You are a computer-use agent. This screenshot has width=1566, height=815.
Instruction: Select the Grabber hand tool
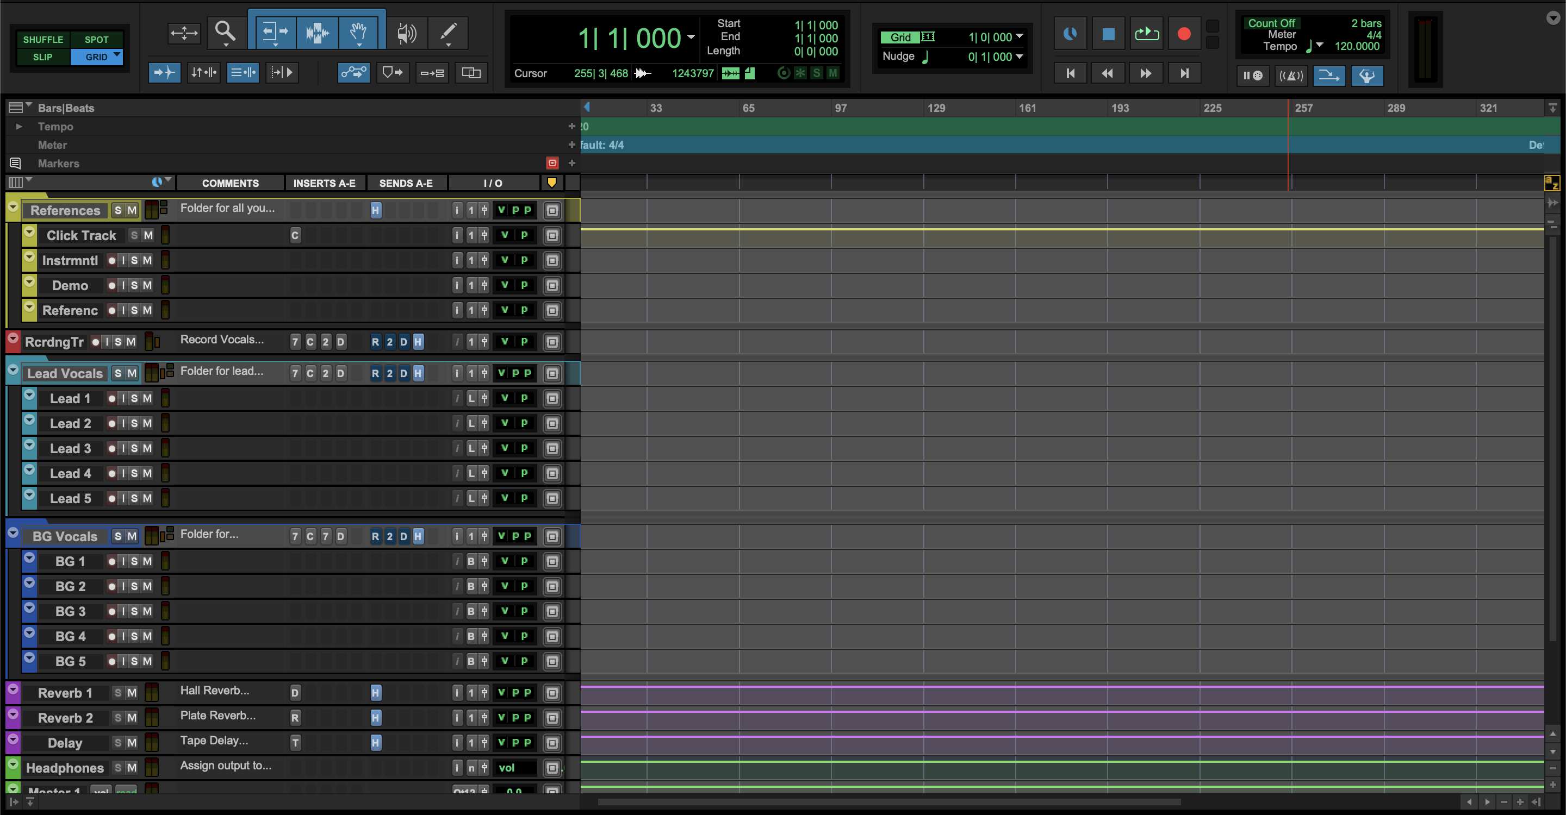click(x=359, y=33)
